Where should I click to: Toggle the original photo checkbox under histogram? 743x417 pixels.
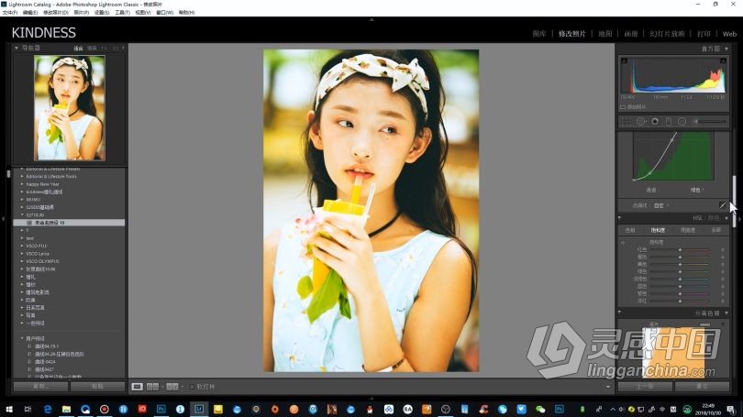tap(623, 106)
